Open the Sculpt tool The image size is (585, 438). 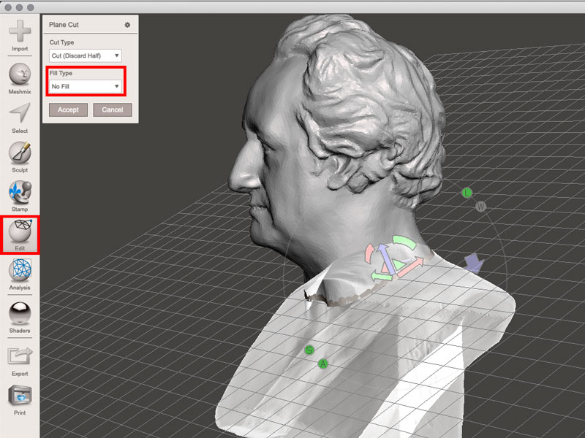point(20,157)
